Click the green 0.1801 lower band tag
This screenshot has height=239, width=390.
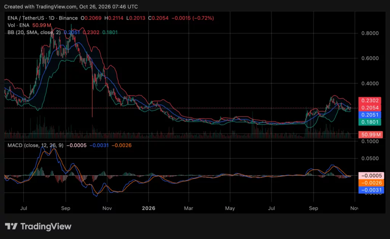tap(369, 122)
